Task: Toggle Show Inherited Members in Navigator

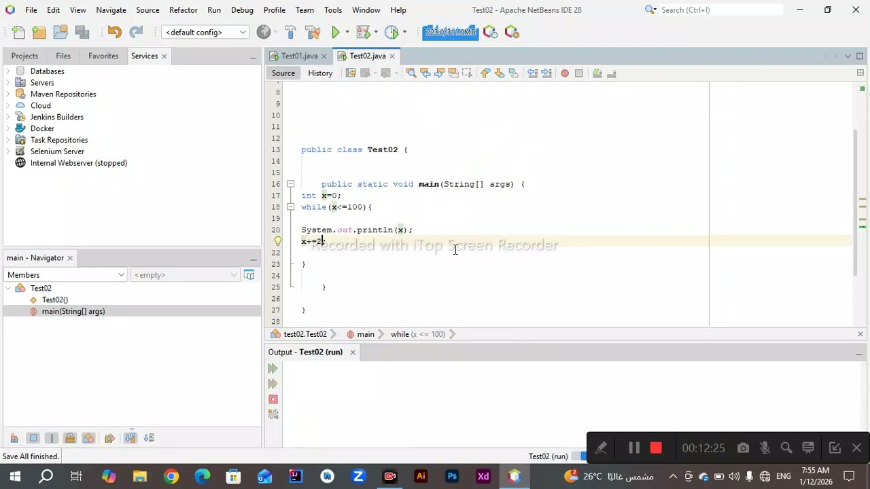Action: point(14,438)
